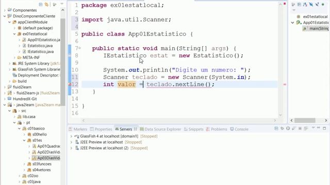Click Outline horizontal scrollbar thumb
This screenshot has width=330, height=185.
pyautogui.click(x=305, y=120)
